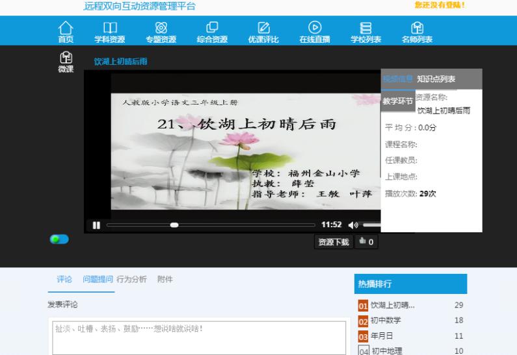Open 专题资源 atom icon

point(161,28)
